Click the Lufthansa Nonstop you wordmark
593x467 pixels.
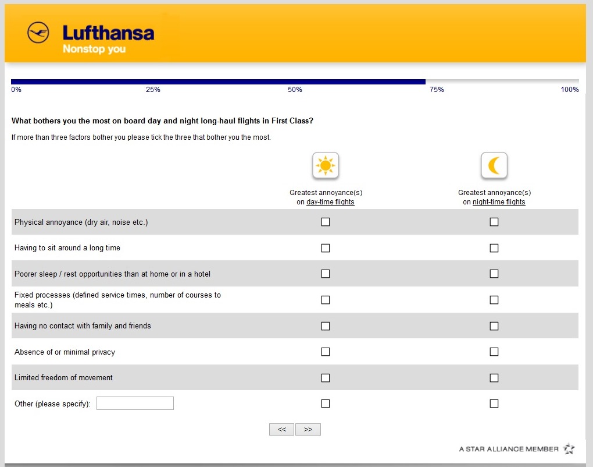click(108, 39)
